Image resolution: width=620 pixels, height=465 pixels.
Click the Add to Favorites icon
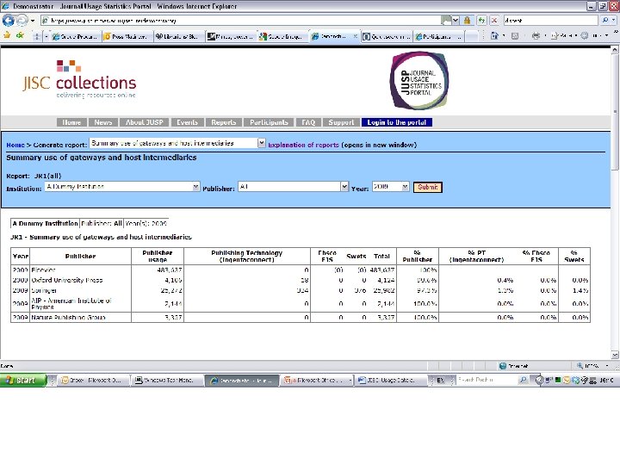[20, 36]
